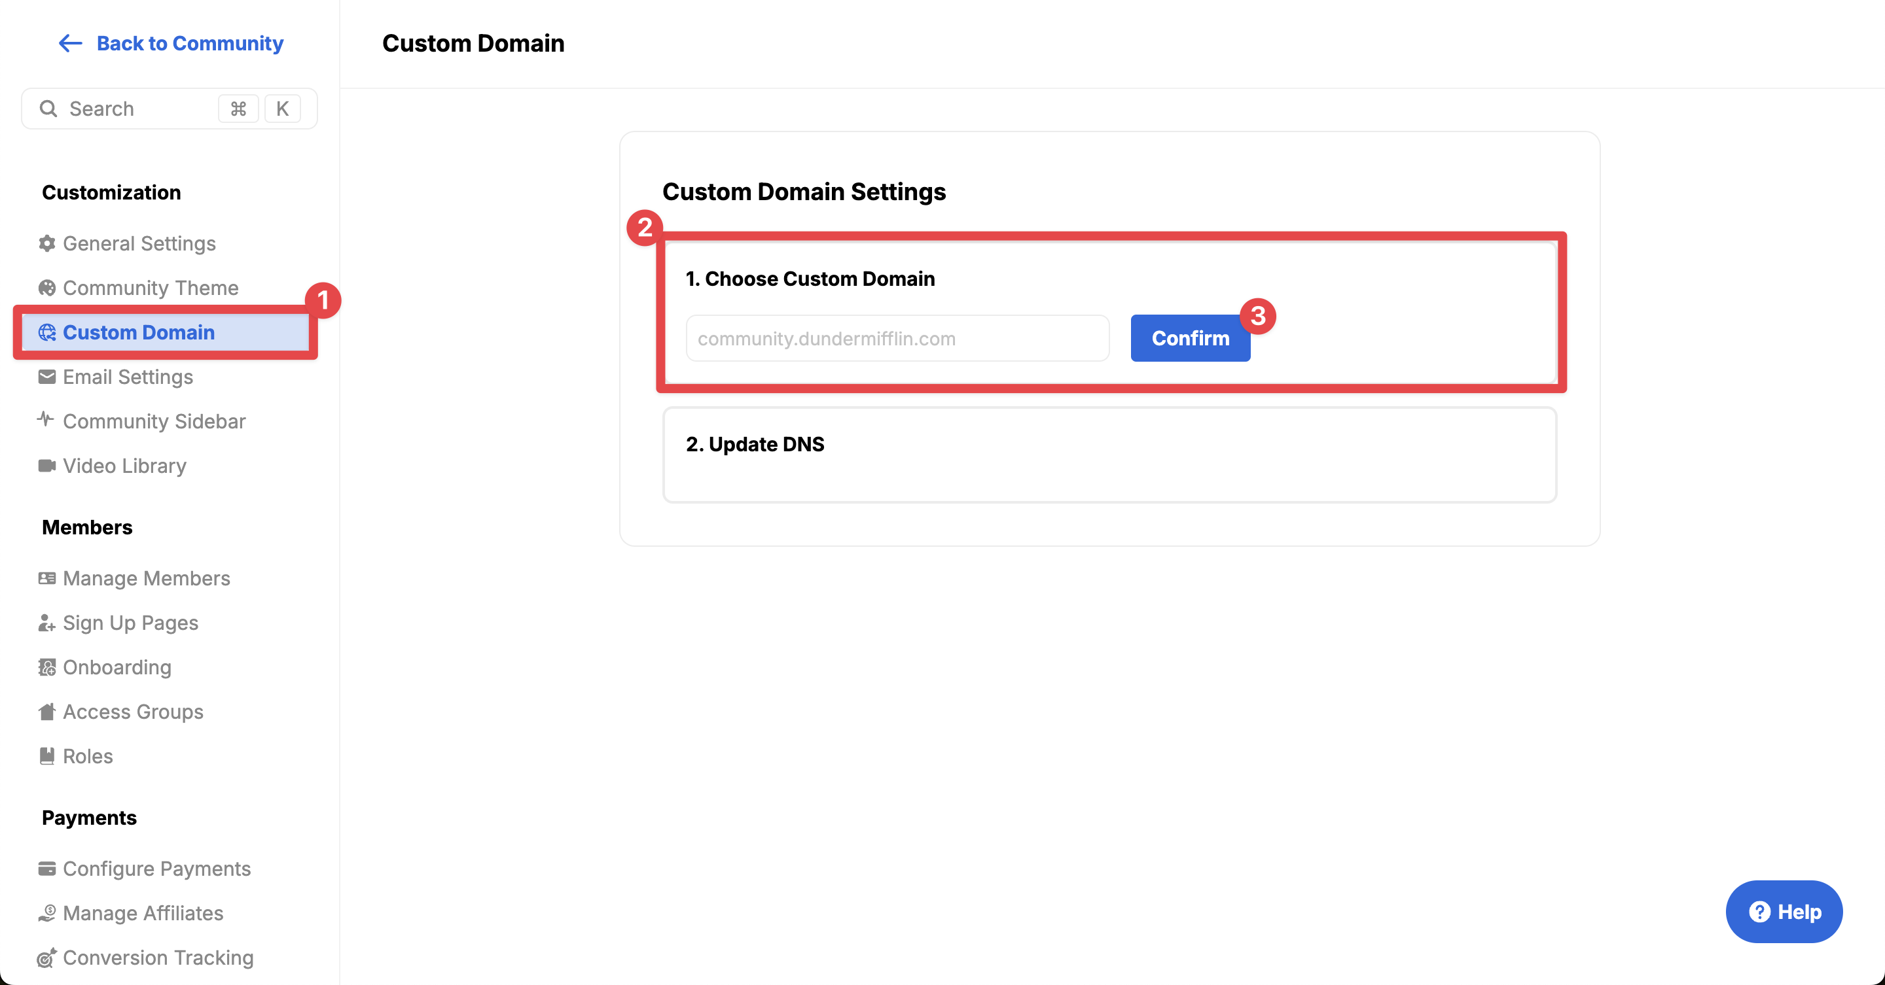Click the Help button
1885x985 pixels.
[1784, 912]
